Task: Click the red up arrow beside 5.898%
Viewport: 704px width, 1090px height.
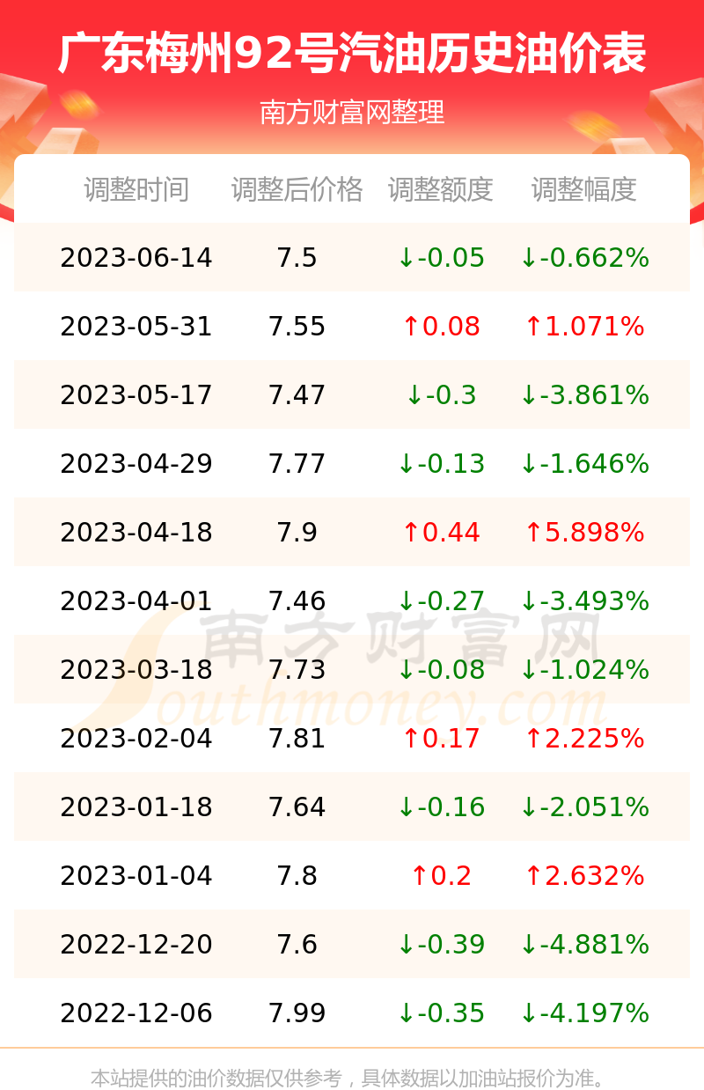Action: click(x=532, y=533)
